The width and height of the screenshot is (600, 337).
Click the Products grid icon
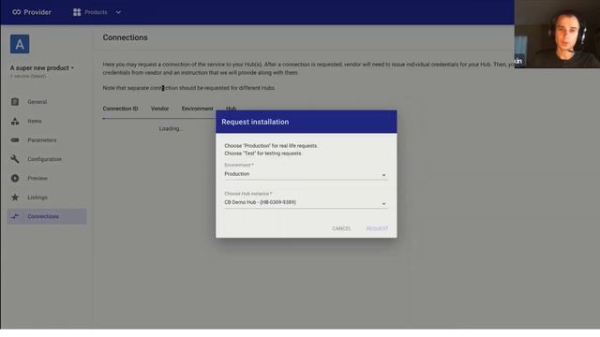tap(77, 12)
